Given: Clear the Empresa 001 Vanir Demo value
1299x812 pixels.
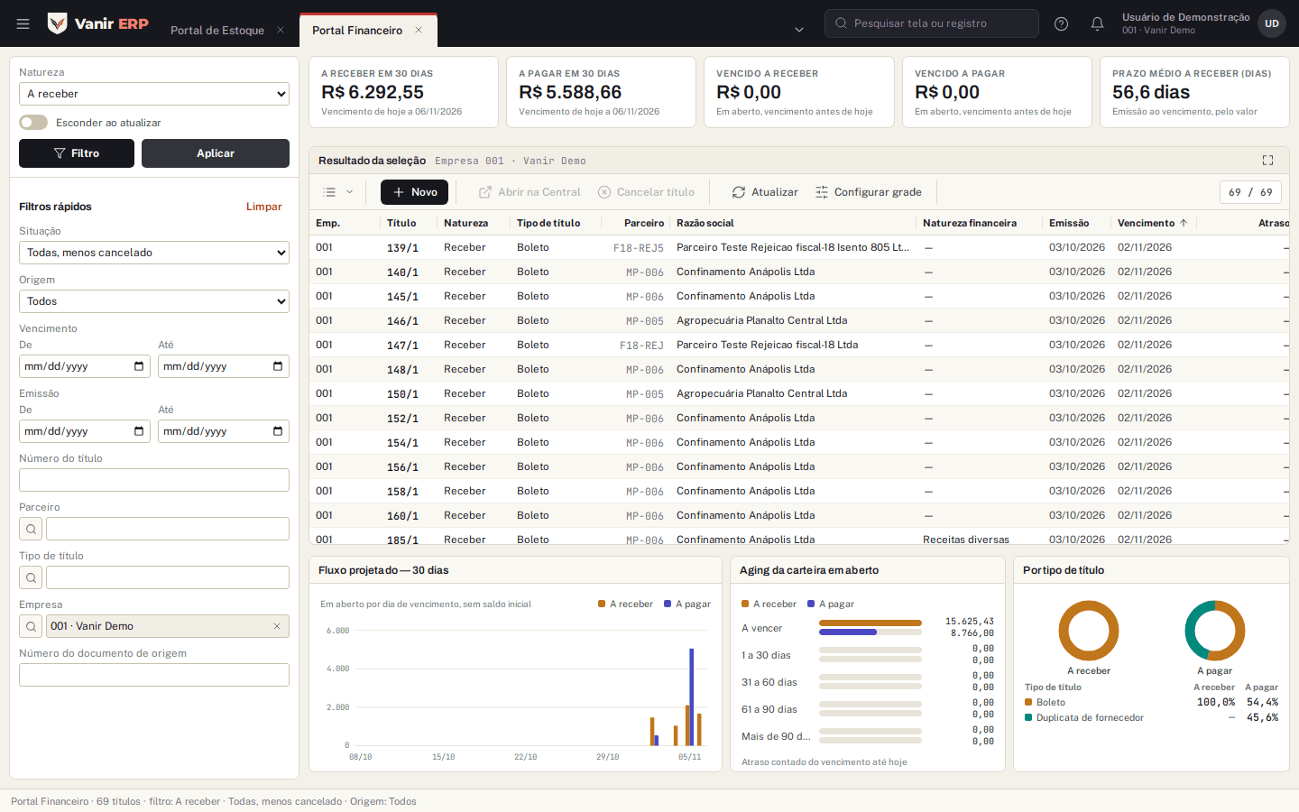Looking at the screenshot, I should (277, 626).
